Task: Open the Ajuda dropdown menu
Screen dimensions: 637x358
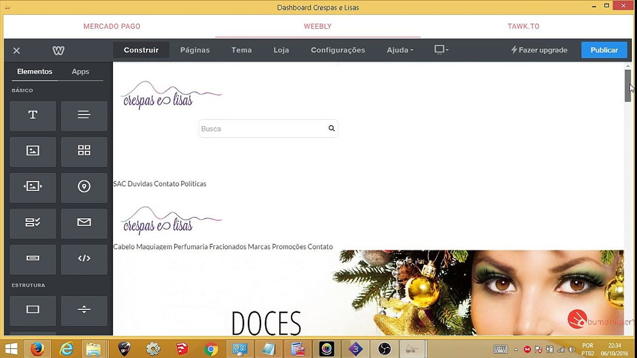Action: [x=400, y=50]
